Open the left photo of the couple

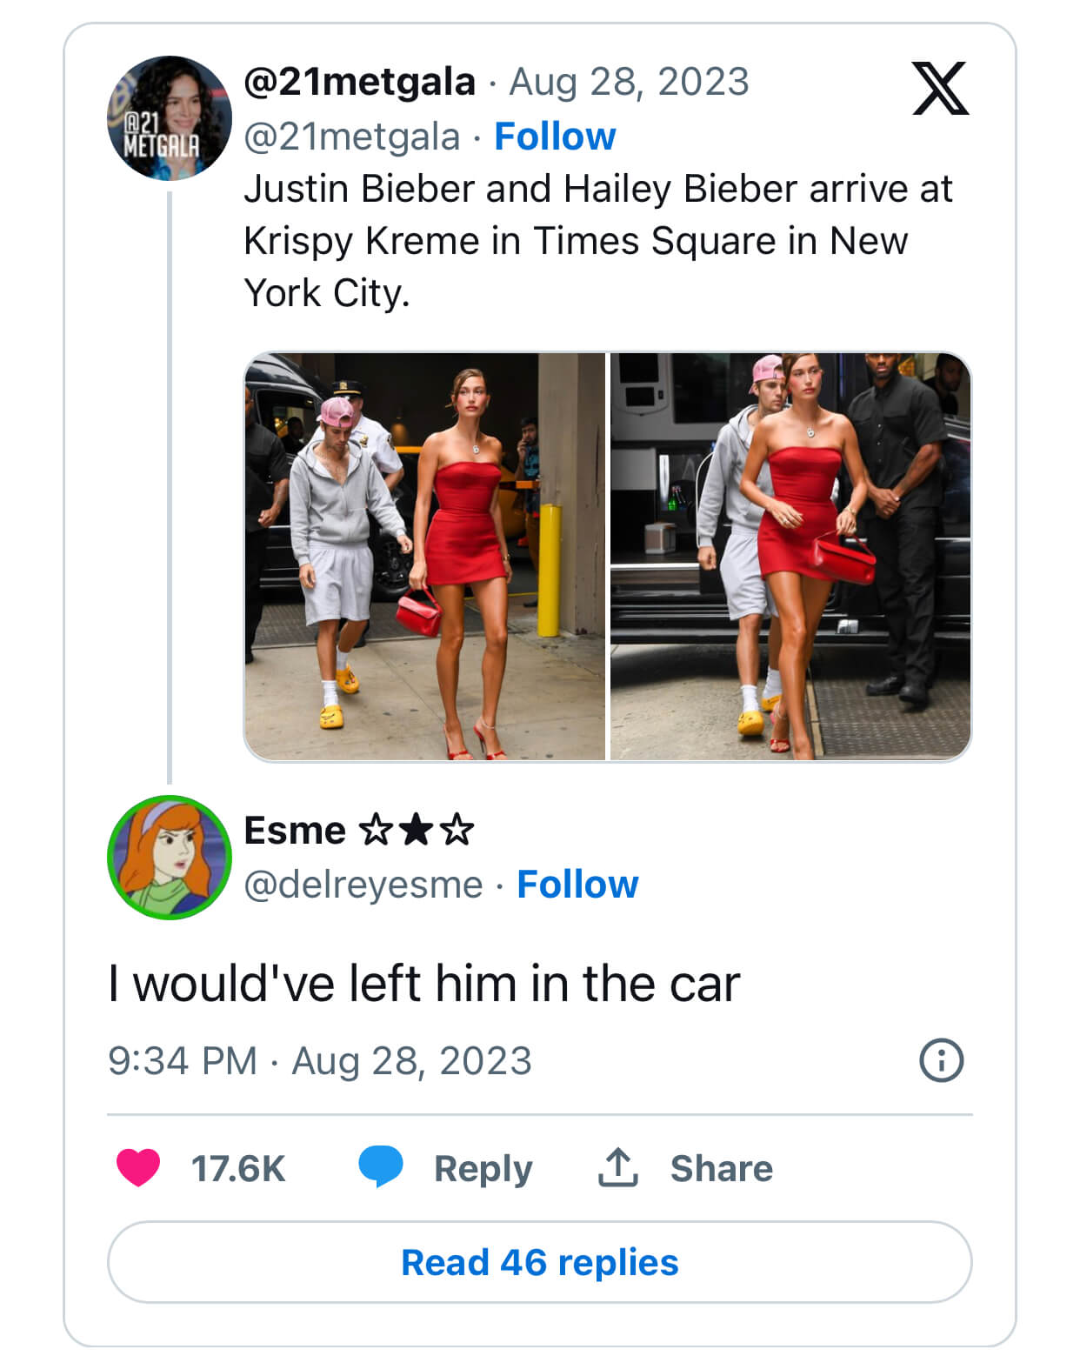point(424,557)
